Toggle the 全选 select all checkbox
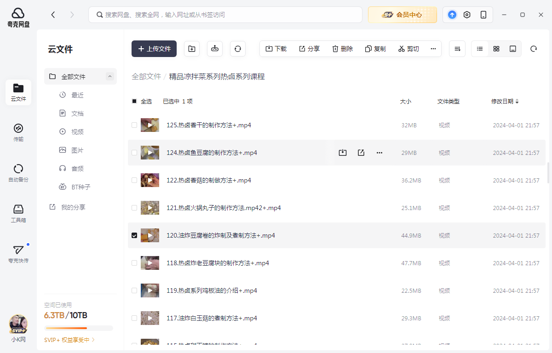The image size is (552, 353). (x=134, y=101)
